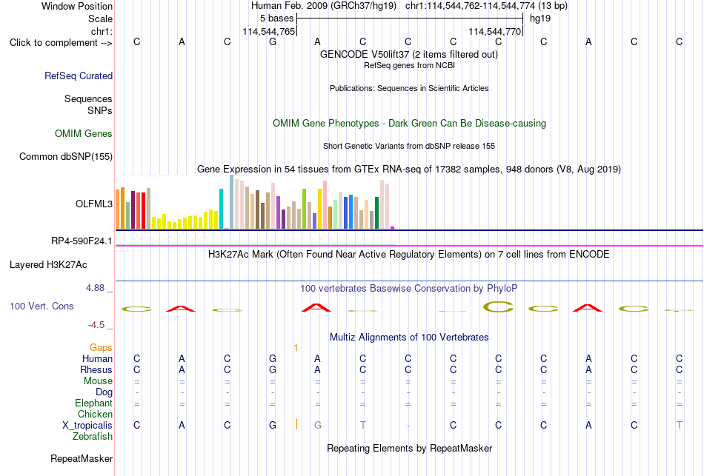Click the hg19 label beside the scale bar

click(540, 19)
